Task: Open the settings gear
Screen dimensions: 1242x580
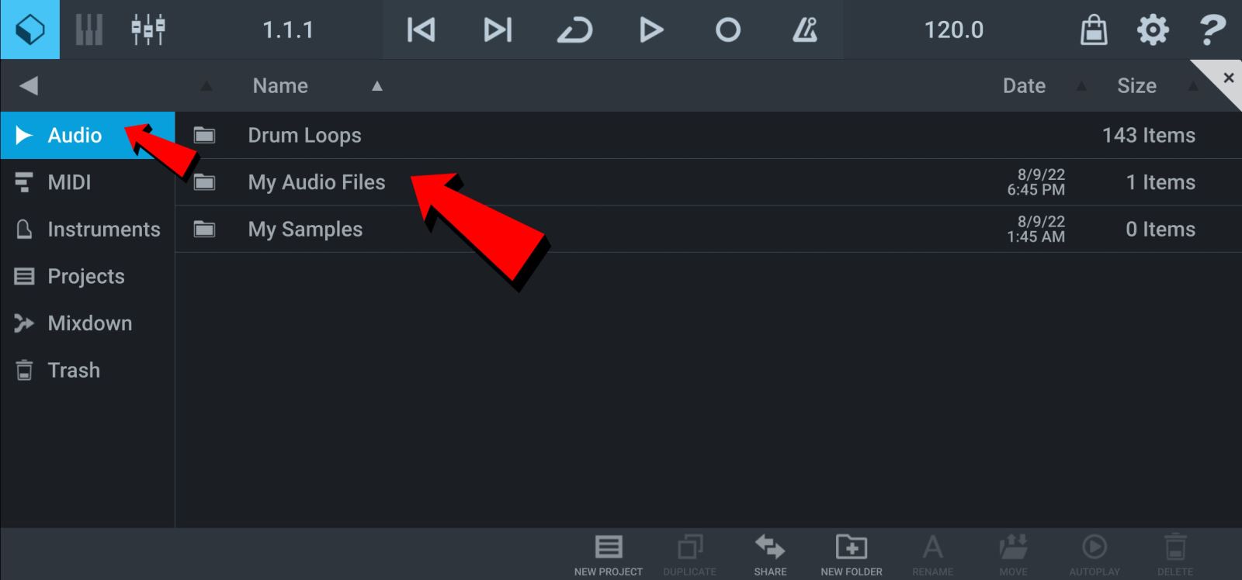Action: tap(1153, 30)
